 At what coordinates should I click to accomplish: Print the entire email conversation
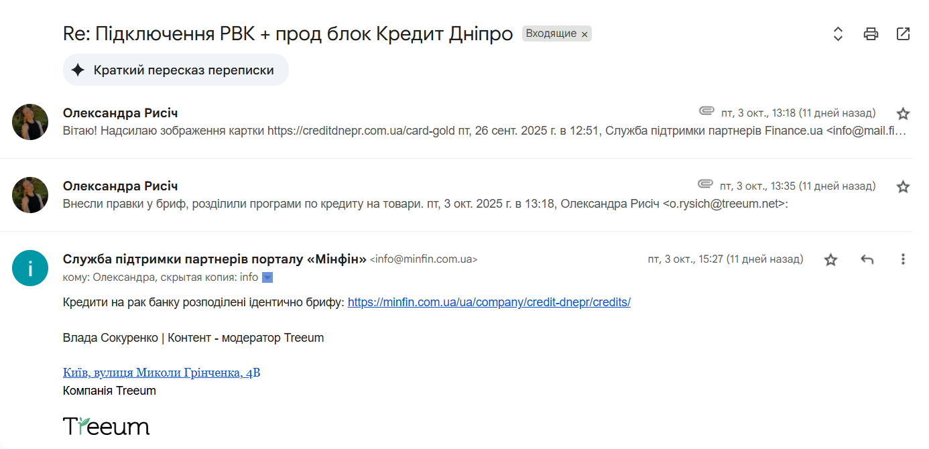871,34
